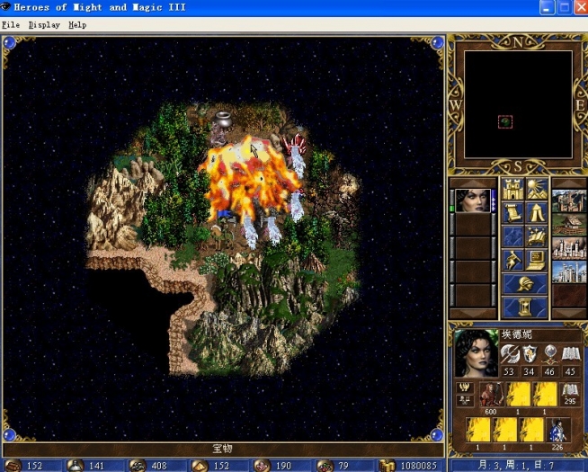The width and height of the screenshot is (588, 472).
Task: Click the Attack skill axe icon
Action: click(509, 353)
